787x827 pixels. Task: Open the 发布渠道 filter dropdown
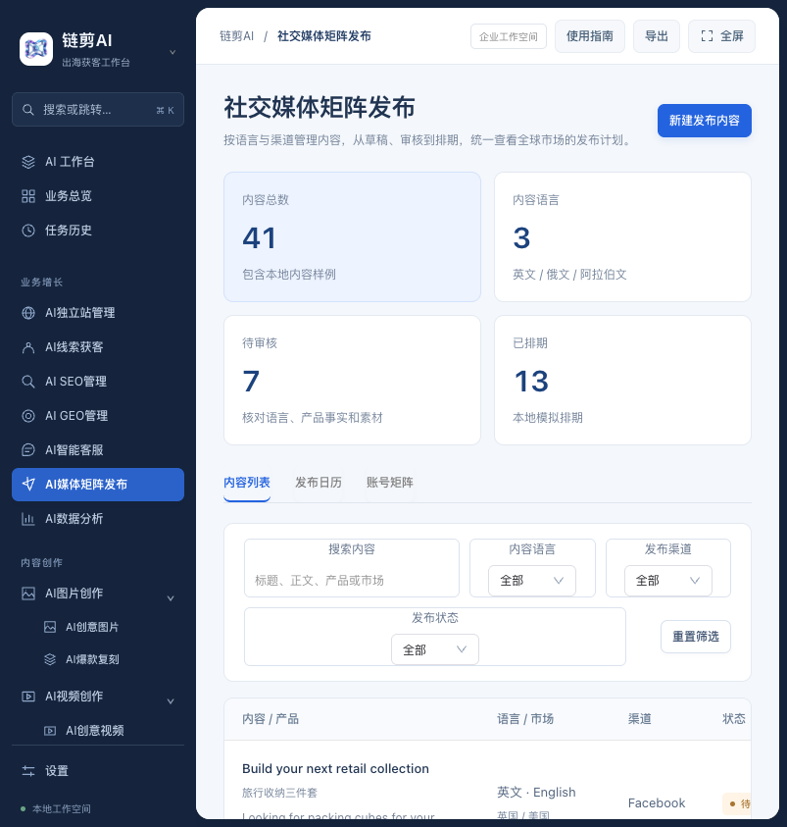click(668, 581)
